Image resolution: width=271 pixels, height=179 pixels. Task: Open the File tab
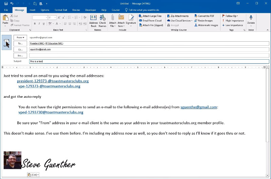coord(6,10)
